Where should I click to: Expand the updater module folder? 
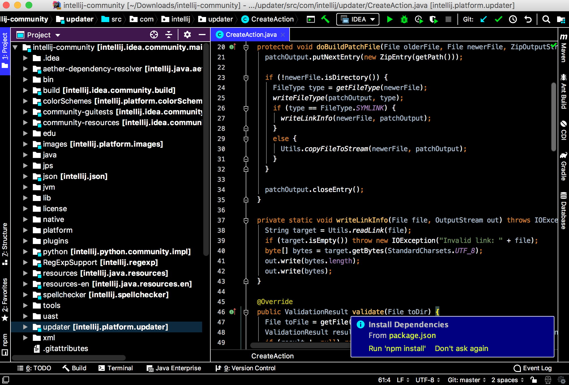click(x=25, y=327)
